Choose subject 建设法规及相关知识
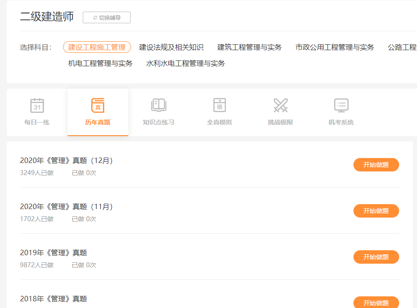This screenshot has width=417, height=308. pos(171,47)
